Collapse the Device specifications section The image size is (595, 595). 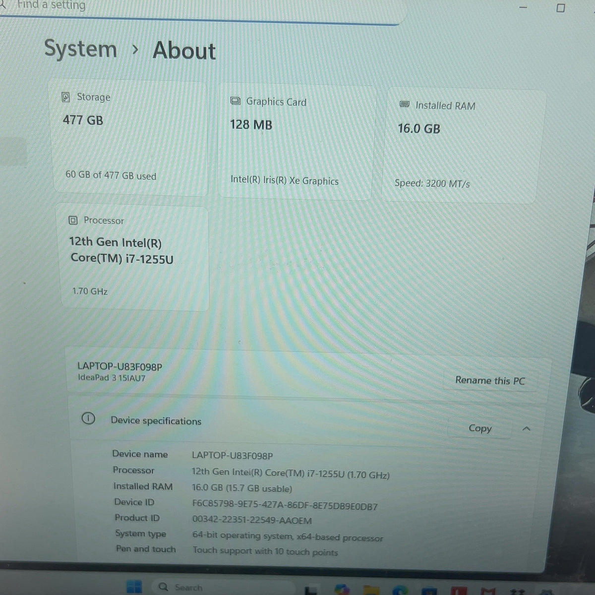[527, 429]
